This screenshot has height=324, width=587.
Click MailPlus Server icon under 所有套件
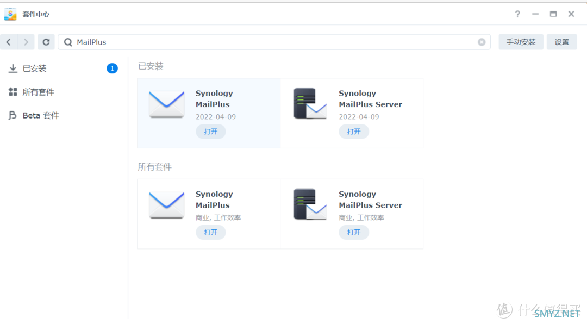tap(310, 204)
